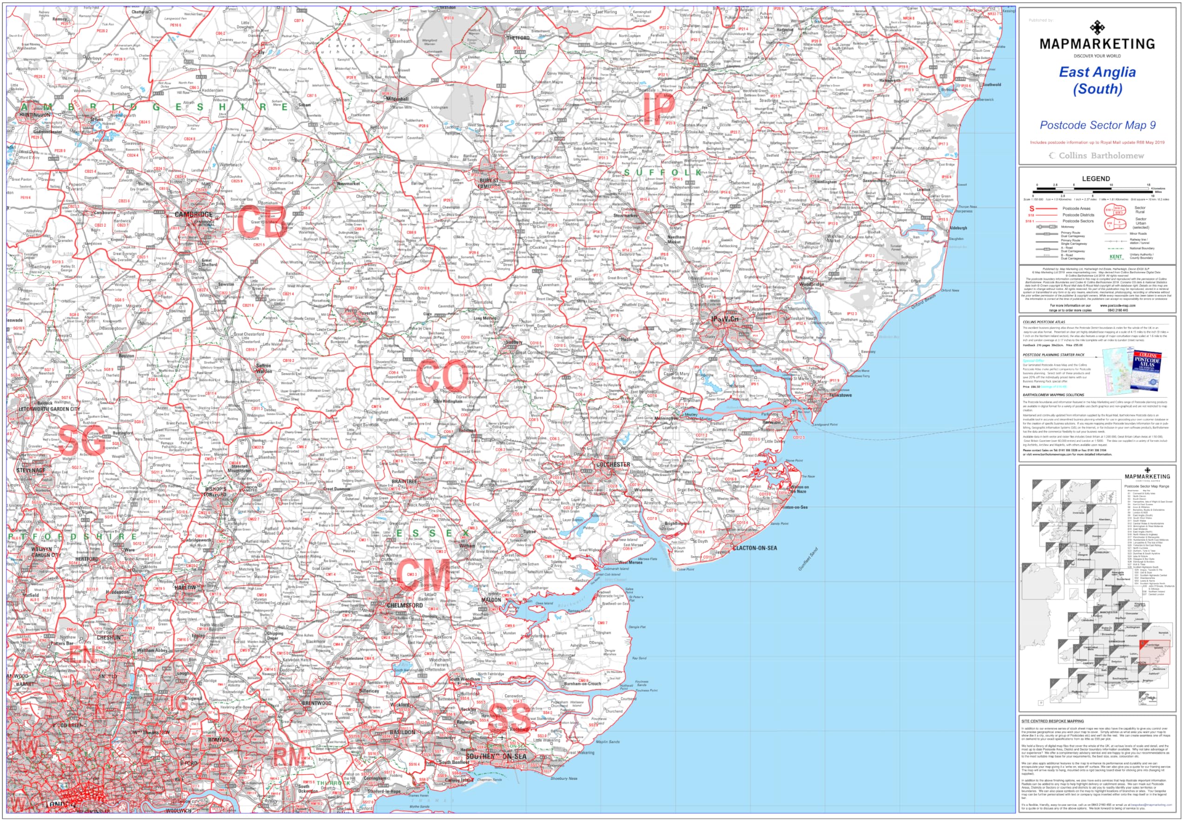Click the Railway line / station legend symbol
Viewport: 1190px width, 822px height.
pyautogui.click(x=1115, y=242)
